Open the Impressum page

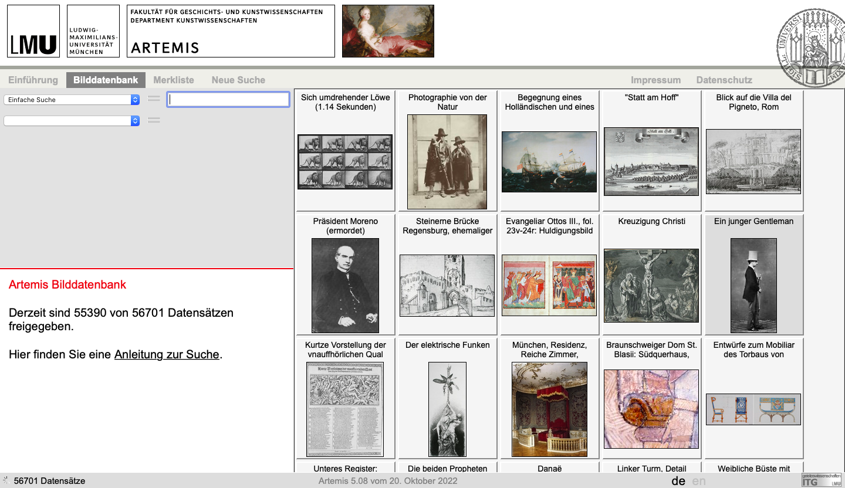tap(655, 80)
